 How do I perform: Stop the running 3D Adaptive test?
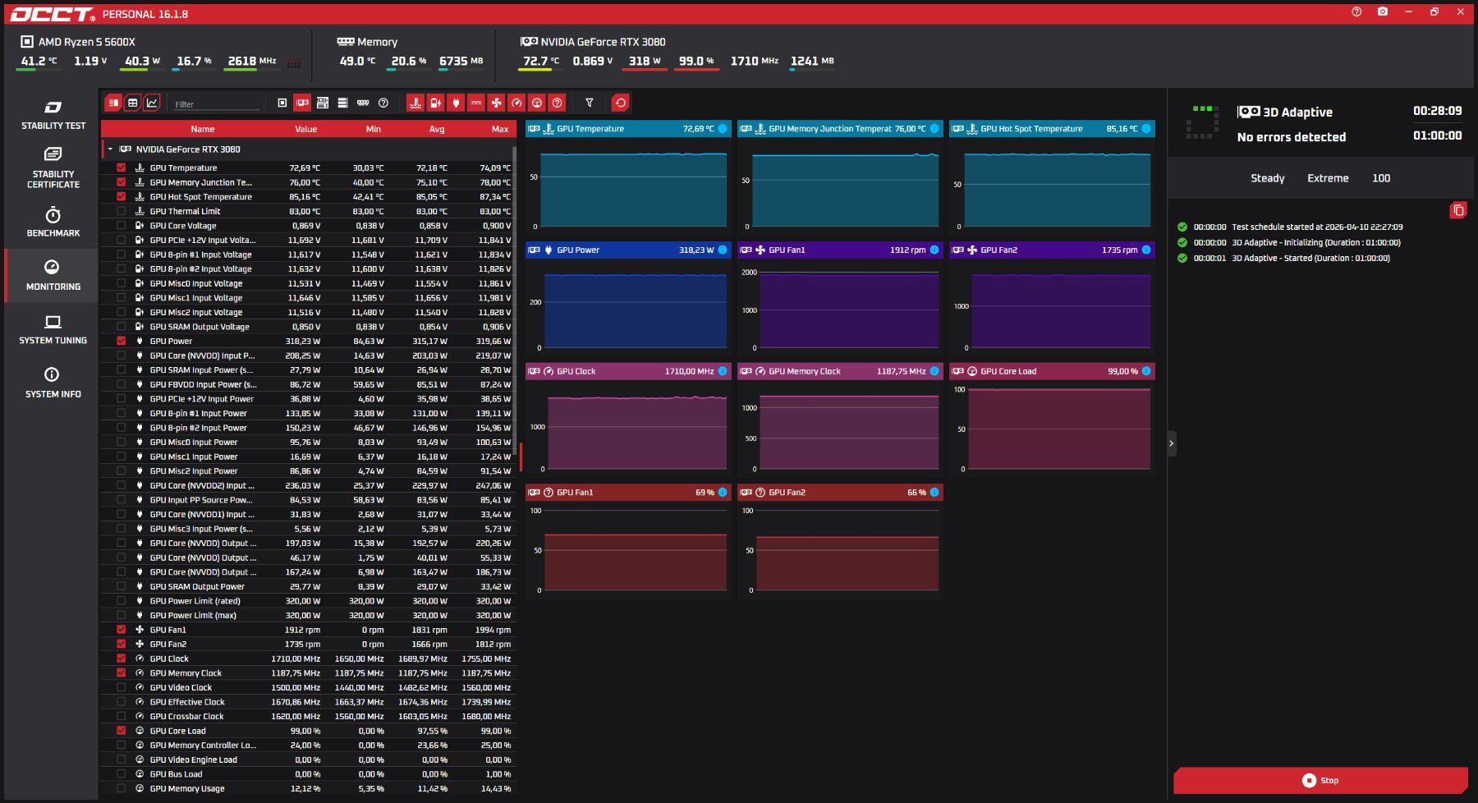pos(1320,780)
